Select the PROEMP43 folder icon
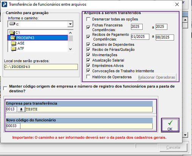192x156 pixels. coord(13,38)
